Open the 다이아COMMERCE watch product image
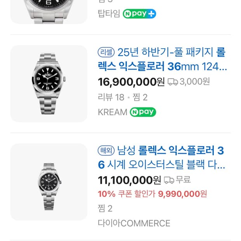The image size is (241, 241). (49, 182)
